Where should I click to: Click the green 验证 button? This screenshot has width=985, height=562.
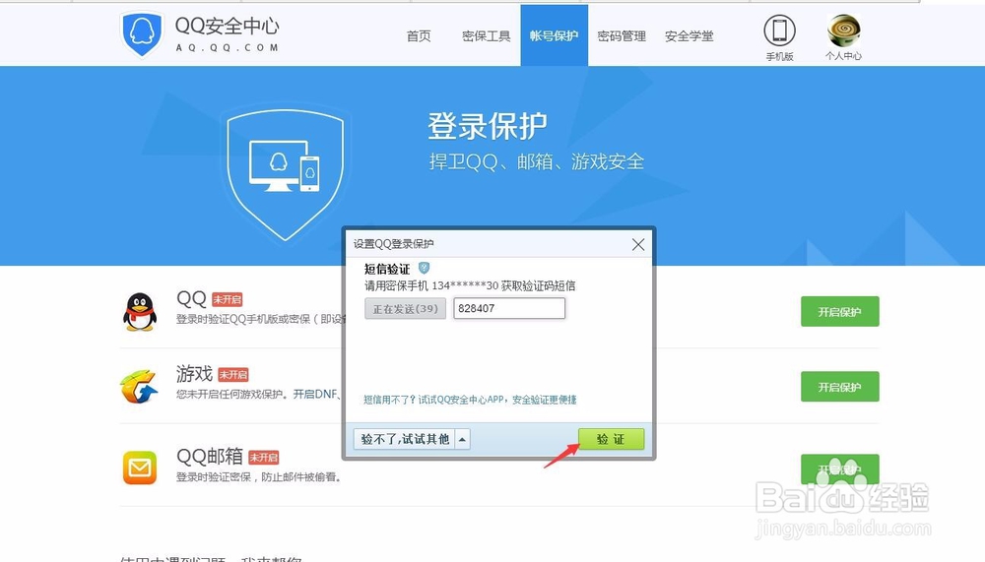click(612, 439)
